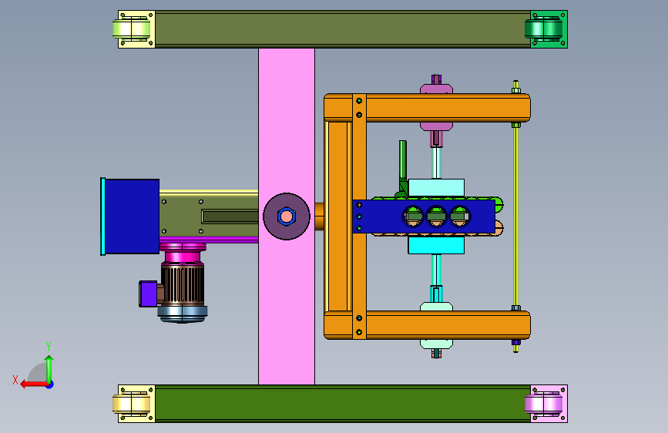Click the red X axis arrow
668x433 pixels.
pos(33,384)
